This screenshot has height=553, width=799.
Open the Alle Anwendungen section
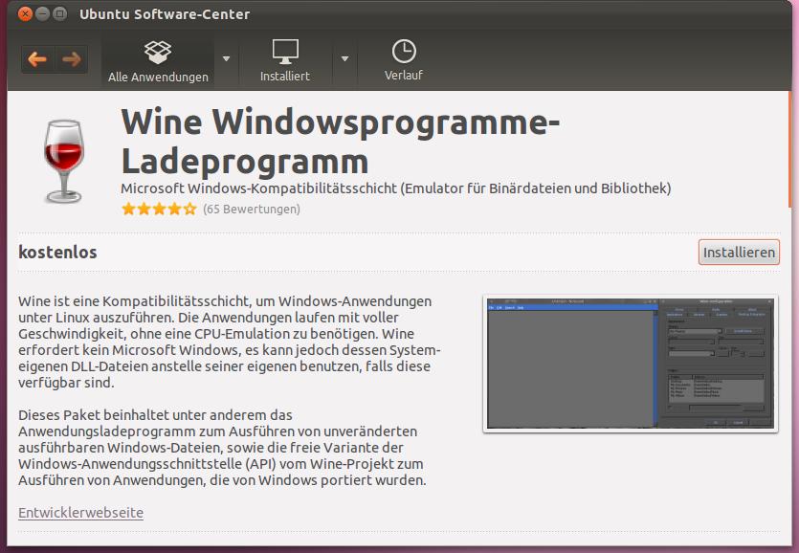(x=158, y=61)
